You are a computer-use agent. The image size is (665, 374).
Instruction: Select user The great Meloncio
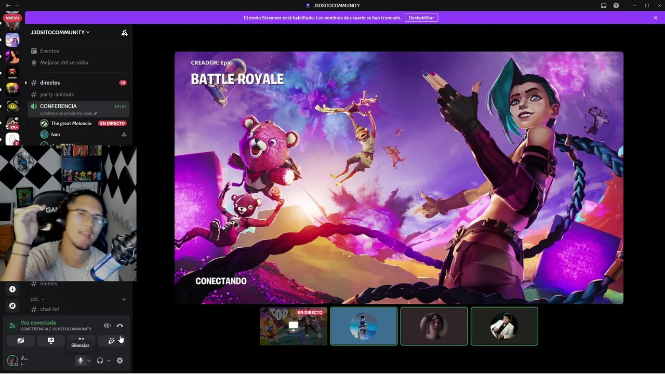[71, 123]
